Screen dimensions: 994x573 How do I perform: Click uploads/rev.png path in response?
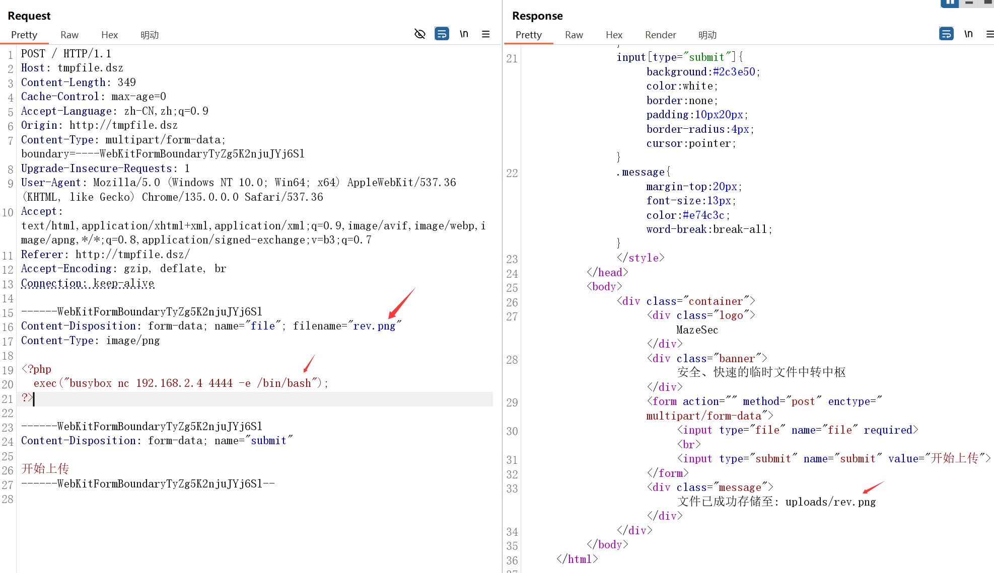click(x=830, y=502)
